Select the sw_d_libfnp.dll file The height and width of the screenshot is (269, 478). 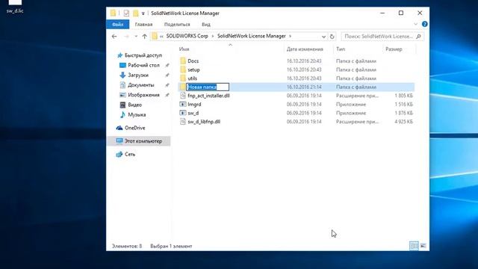click(204, 122)
